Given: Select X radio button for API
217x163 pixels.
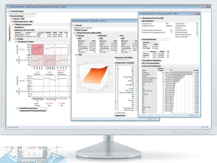Looking at the screenshot, I should coord(115,67).
